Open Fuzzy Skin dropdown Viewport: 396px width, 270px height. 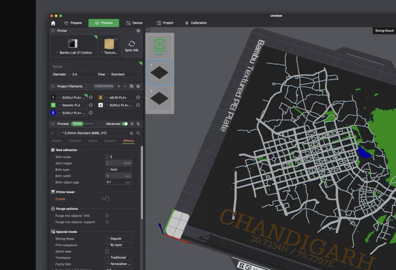click(118, 264)
